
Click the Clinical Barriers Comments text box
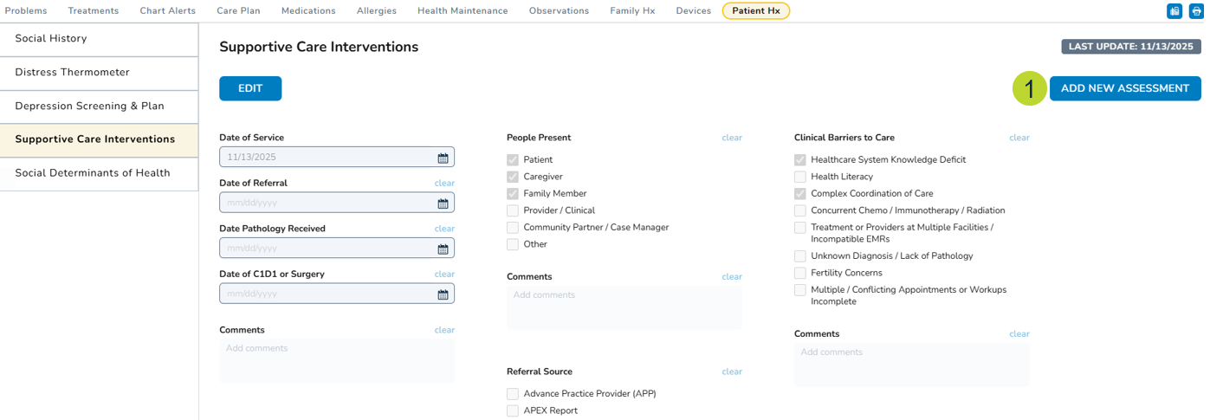pos(911,364)
